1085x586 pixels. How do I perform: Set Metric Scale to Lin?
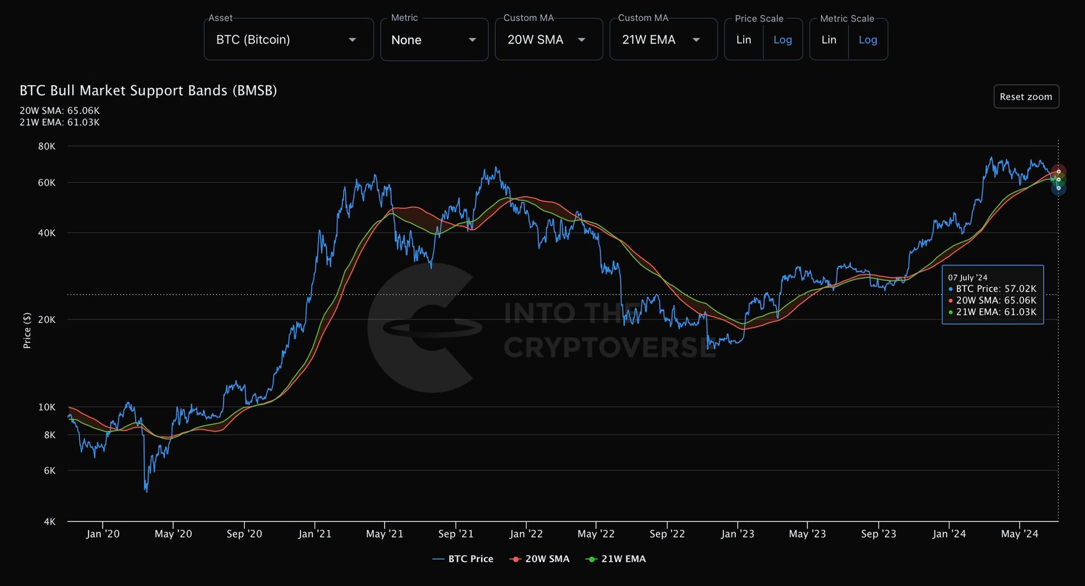click(829, 40)
